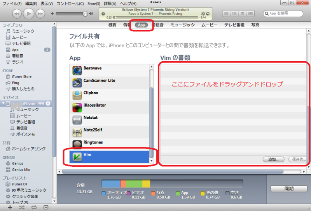Show artwork viewer icon at bottom
Image resolution: width=311 pixels, height=211 pixels.
coord(46,208)
